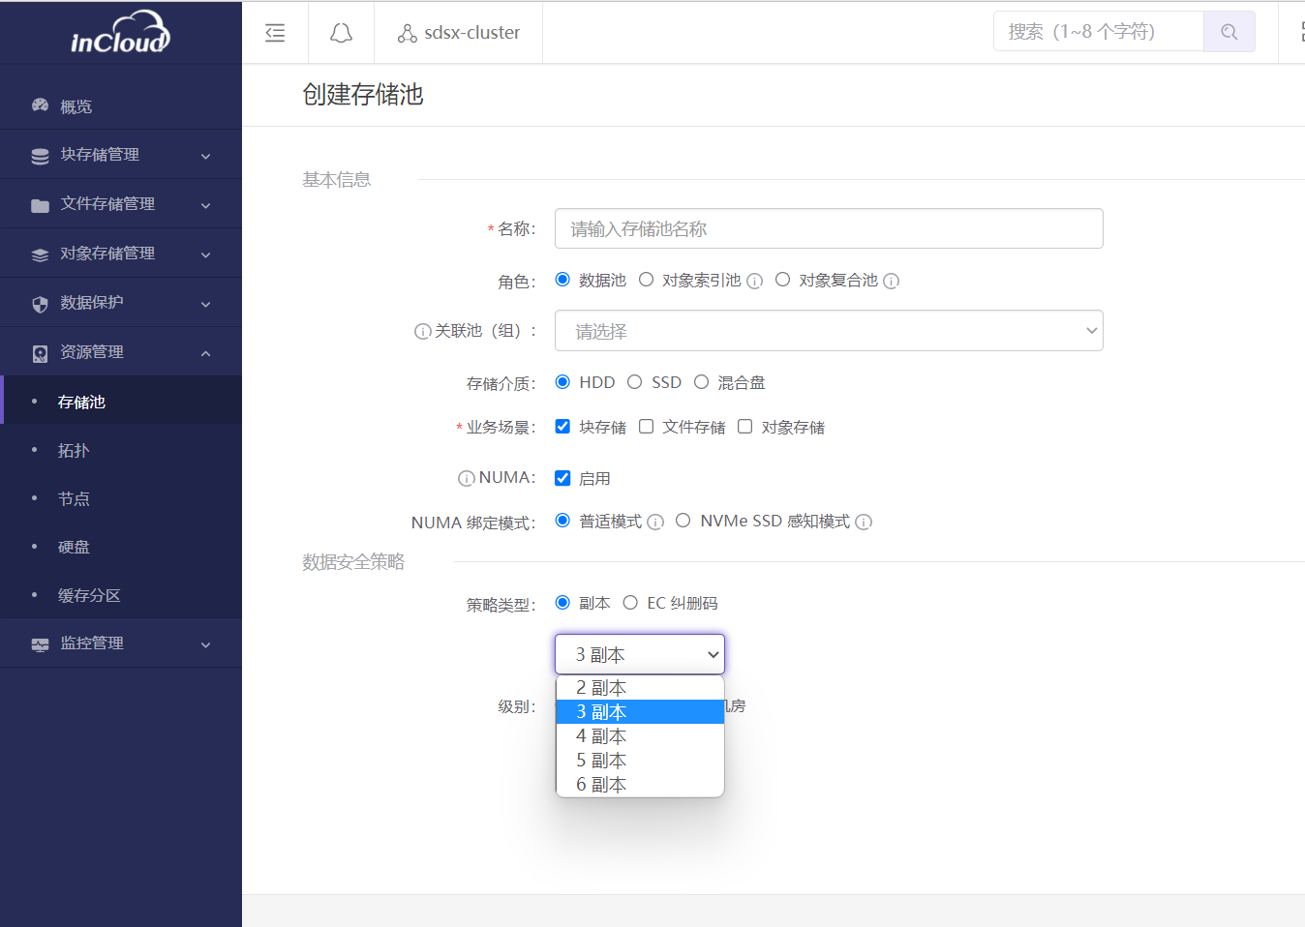
Task: Click the 存储池名称 input field
Action: point(829,228)
